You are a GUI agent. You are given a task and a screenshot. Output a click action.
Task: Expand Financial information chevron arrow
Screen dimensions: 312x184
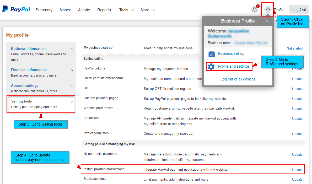pyautogui.click(x=72, y=71)
